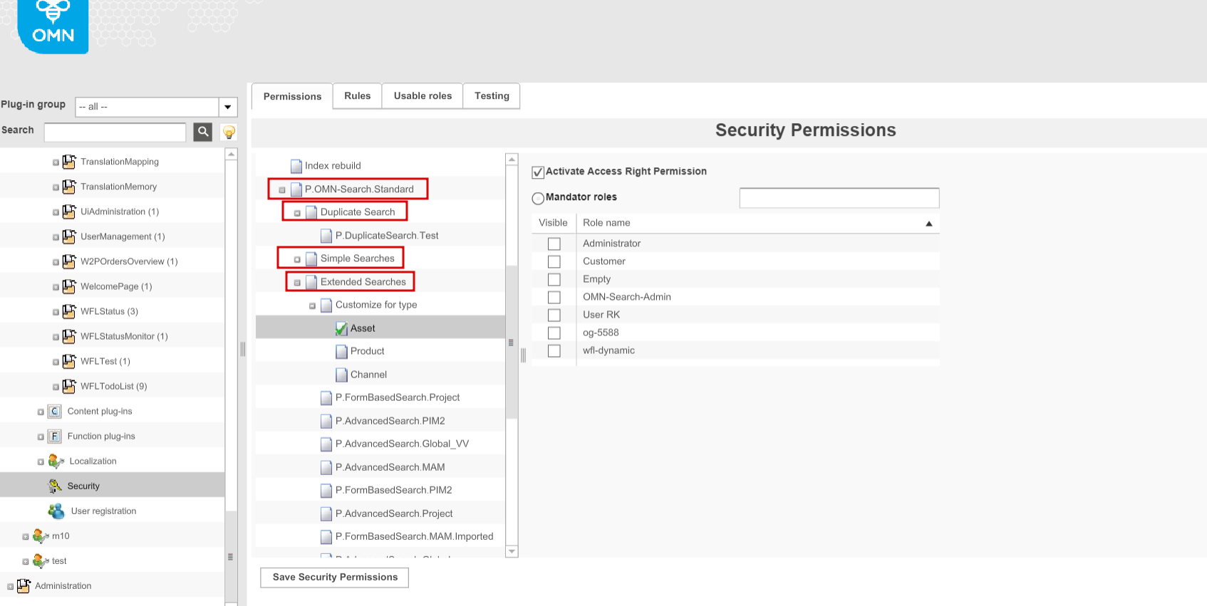This screenshot has height=606, width=1207.
Task: Collapse the P.OMN-Search.Standard node
Action: tap(282, 190)
